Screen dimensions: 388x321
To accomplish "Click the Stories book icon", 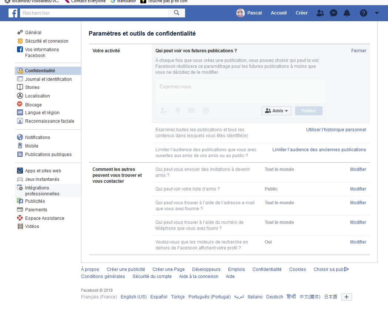I will (x=20, y=87).
